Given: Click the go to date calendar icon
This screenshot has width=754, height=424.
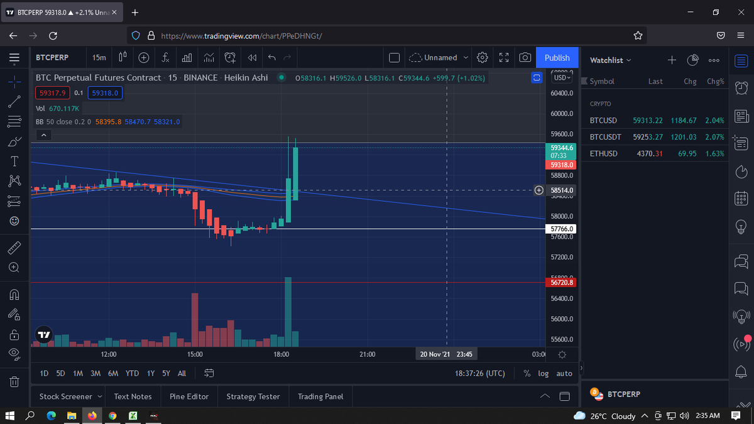Looking at the screenshot, I should [210, 373].
